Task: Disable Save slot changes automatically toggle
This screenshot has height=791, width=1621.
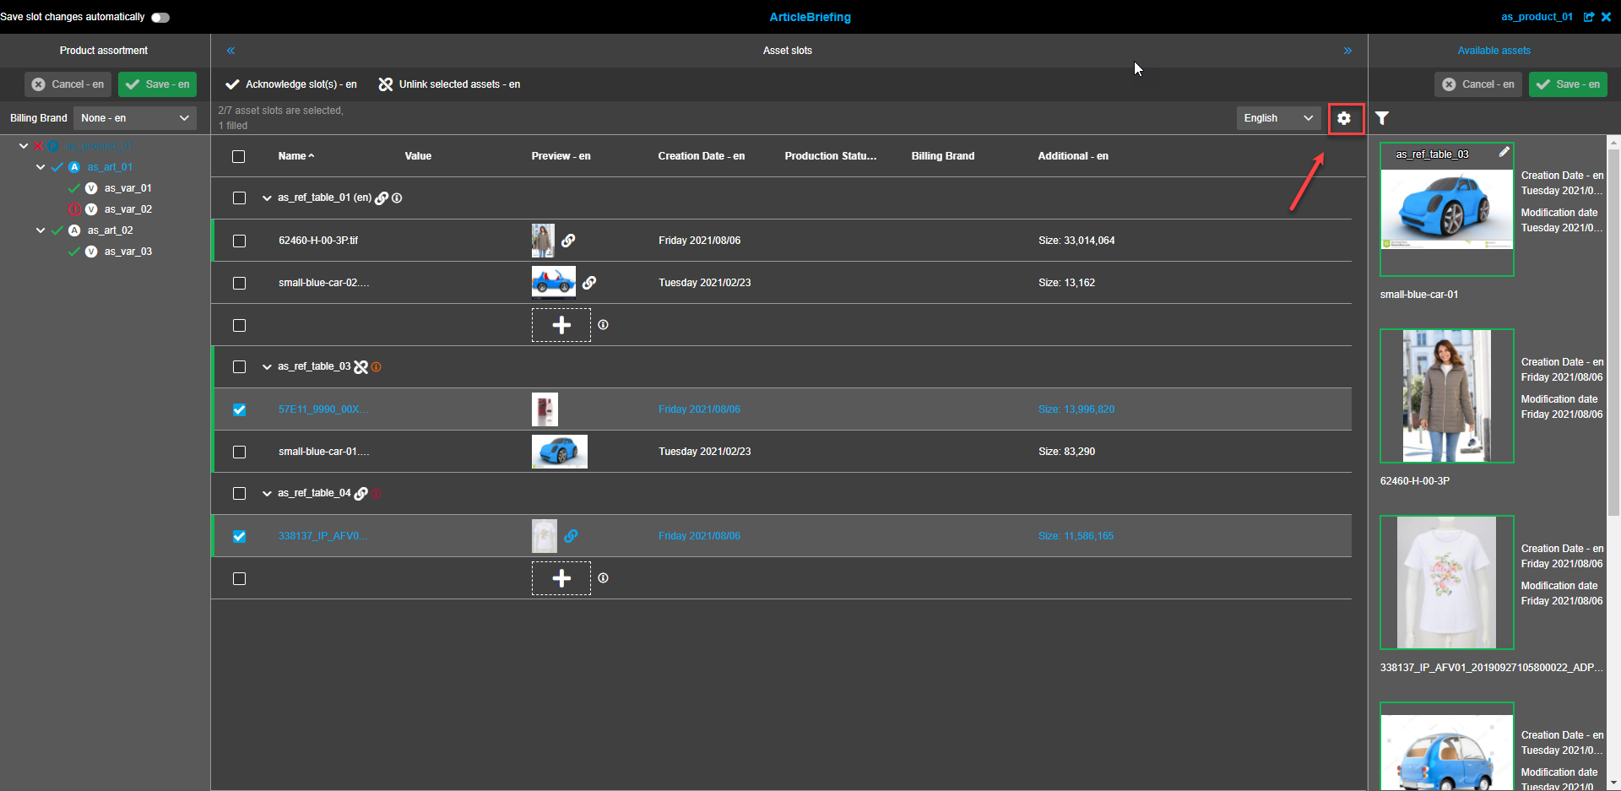Action: (x=160, y=16)
